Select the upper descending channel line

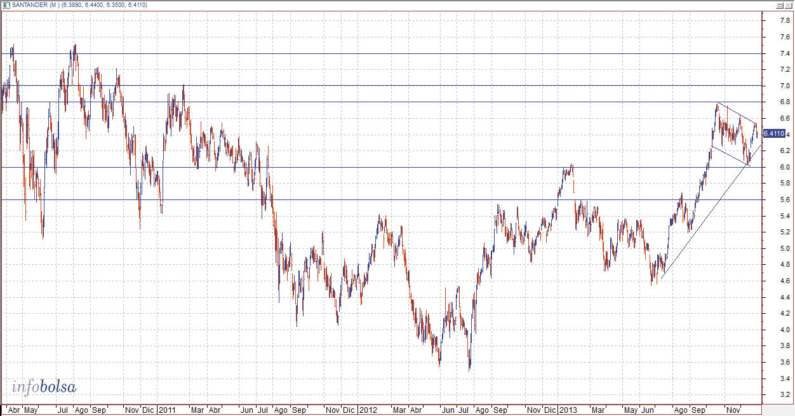tap(737, 113)
